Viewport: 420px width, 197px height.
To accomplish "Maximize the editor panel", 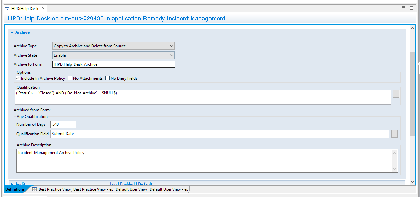I will [x=412, y=8].
